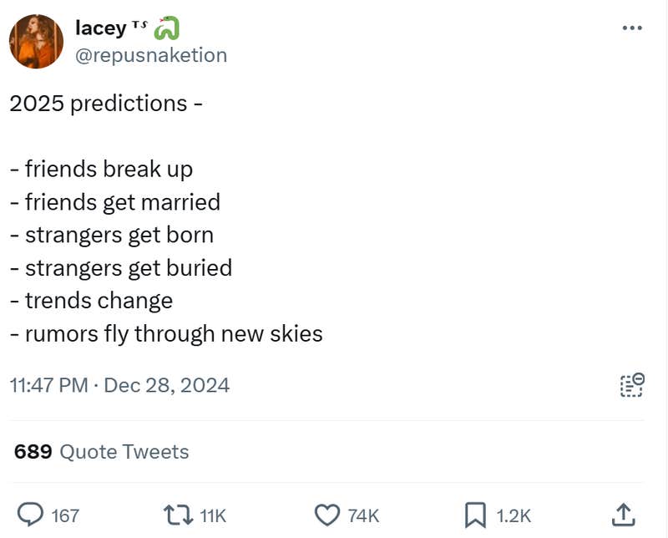
Task: View the 689 Quote Tweets
Action: pos(99,451)
